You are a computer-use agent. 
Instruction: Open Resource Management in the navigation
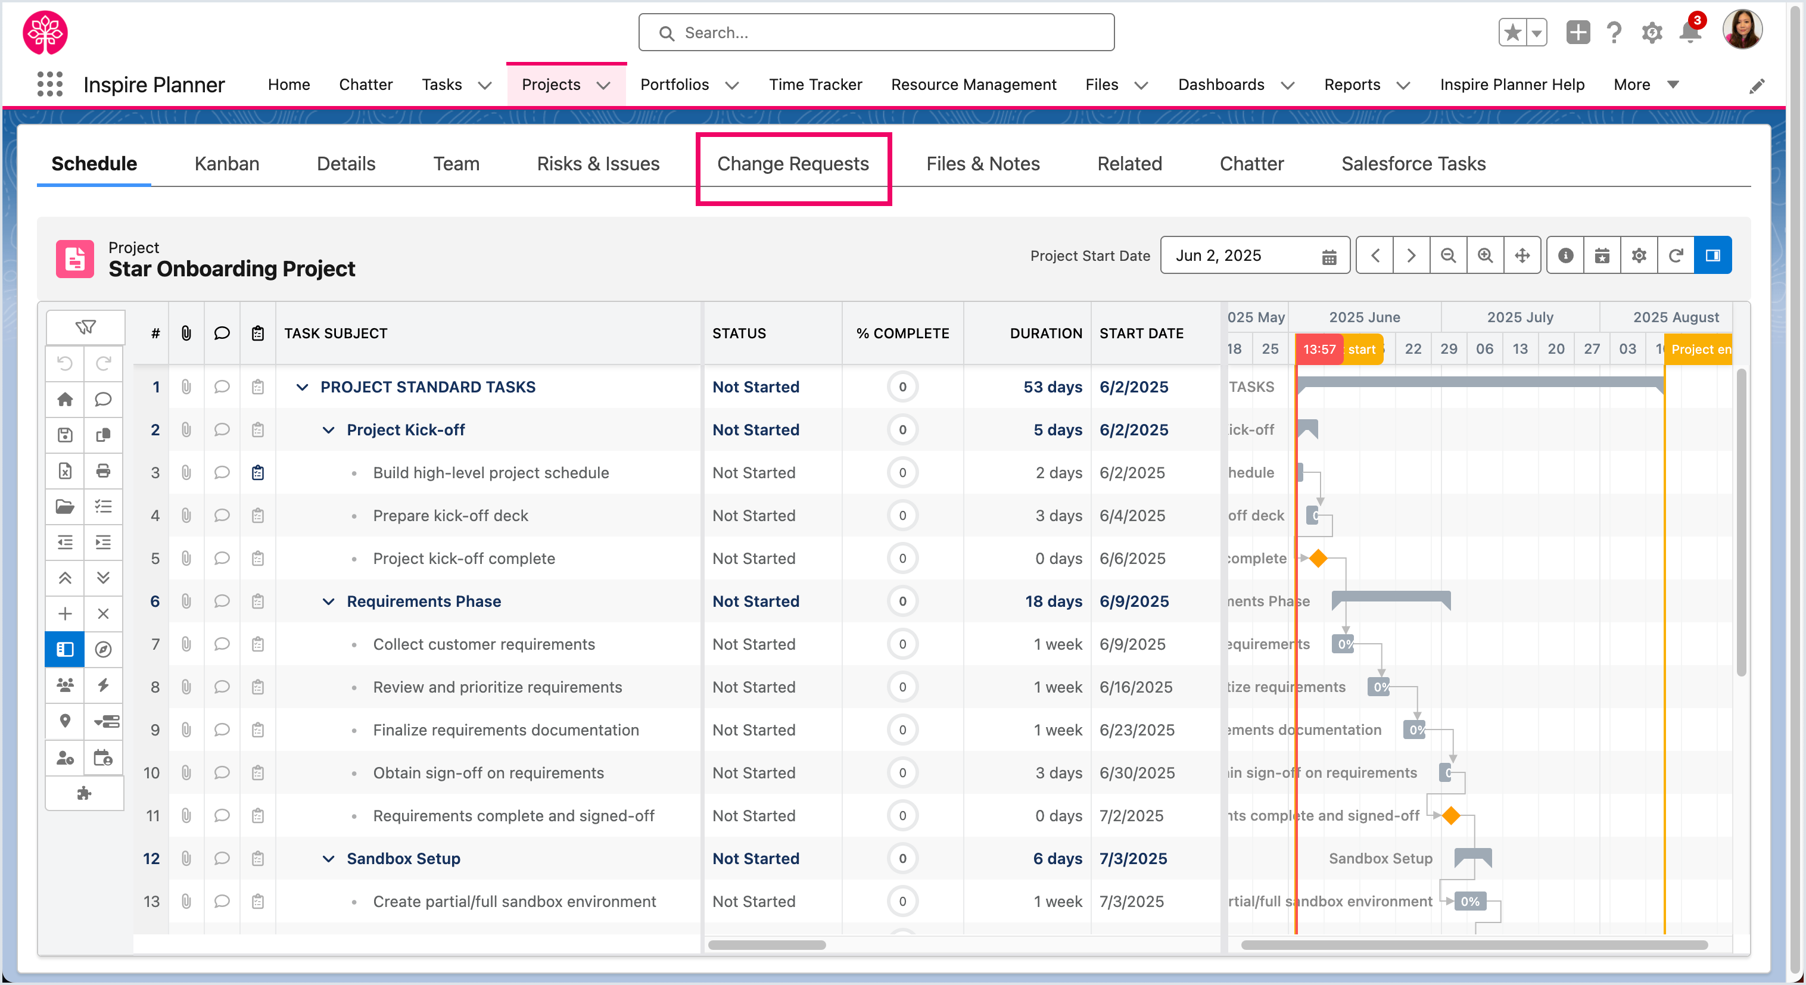tap(973, 85)
